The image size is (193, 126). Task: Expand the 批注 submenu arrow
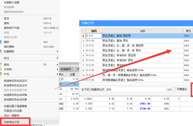[x=57, y=58]
